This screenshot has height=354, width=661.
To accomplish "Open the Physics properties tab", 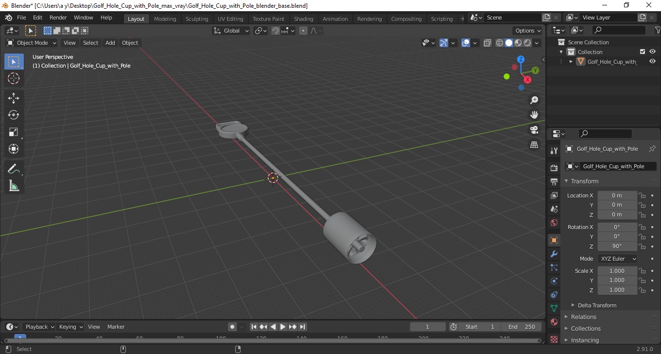I will click(554, 281).
